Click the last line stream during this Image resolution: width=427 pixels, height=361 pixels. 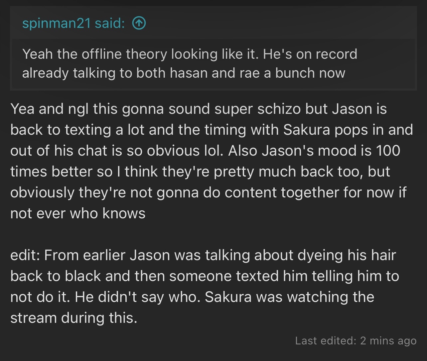[74, 318]
